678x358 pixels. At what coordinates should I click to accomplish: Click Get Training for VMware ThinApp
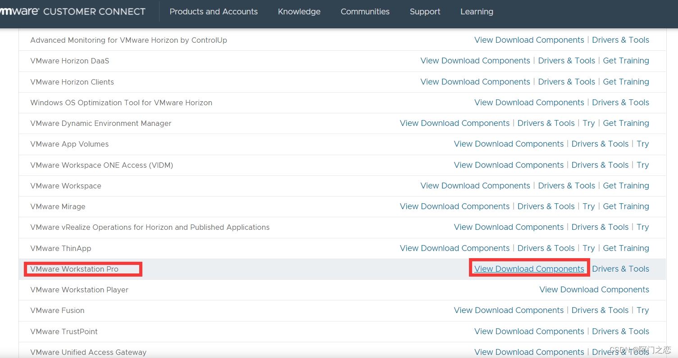(626, 248)
